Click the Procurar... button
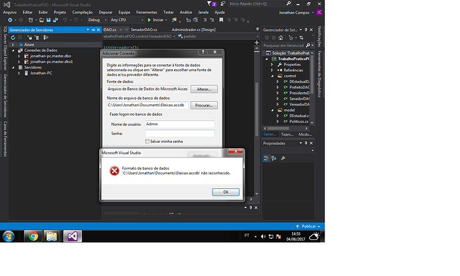 (204, 105)
